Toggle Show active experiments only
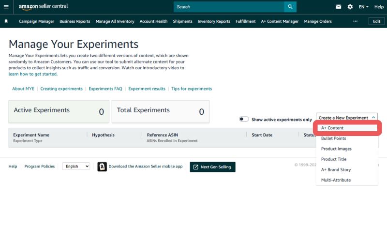The image size is (387, 242). (244, 119)
